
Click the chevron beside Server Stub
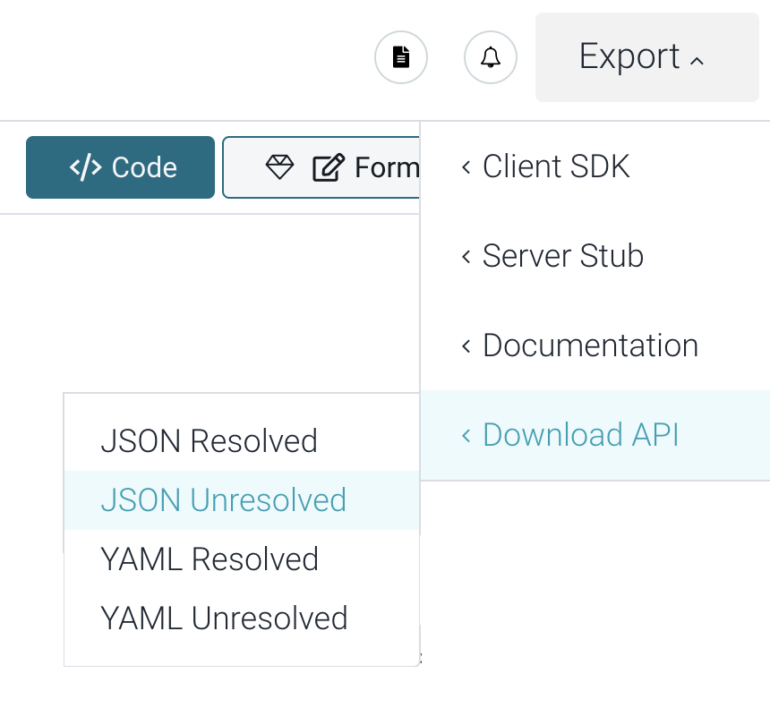coord(466,256)
